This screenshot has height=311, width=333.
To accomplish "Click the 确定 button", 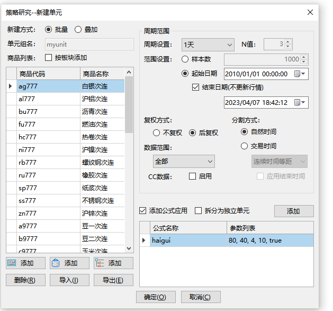I will tap(155, 297).
